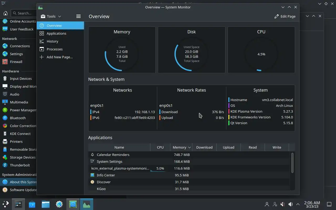This screenshot has width=336, height=210.
Task: Click the Download column header
Action: point(204,147)
